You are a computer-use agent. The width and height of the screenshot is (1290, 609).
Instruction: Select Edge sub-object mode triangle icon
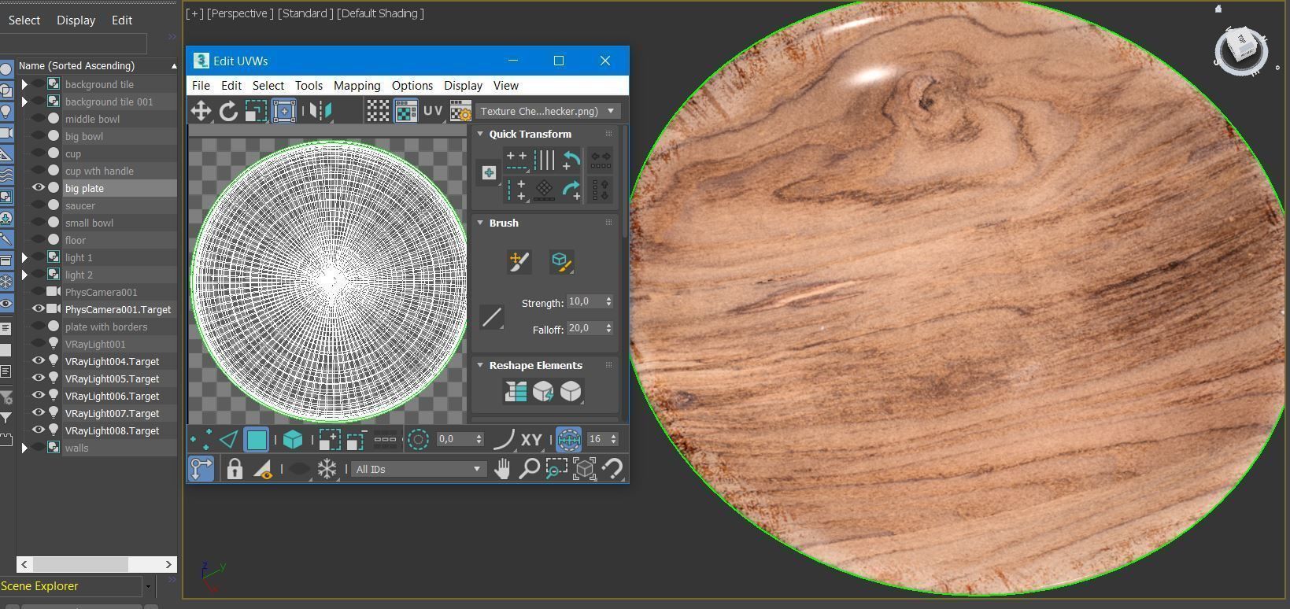point(228,440)
